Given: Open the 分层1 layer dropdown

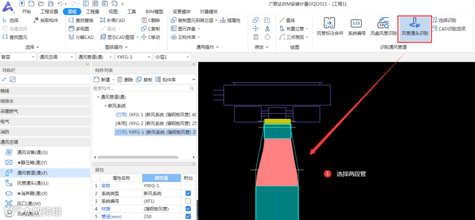Looking at the screenshot, I should click(172, 57).
